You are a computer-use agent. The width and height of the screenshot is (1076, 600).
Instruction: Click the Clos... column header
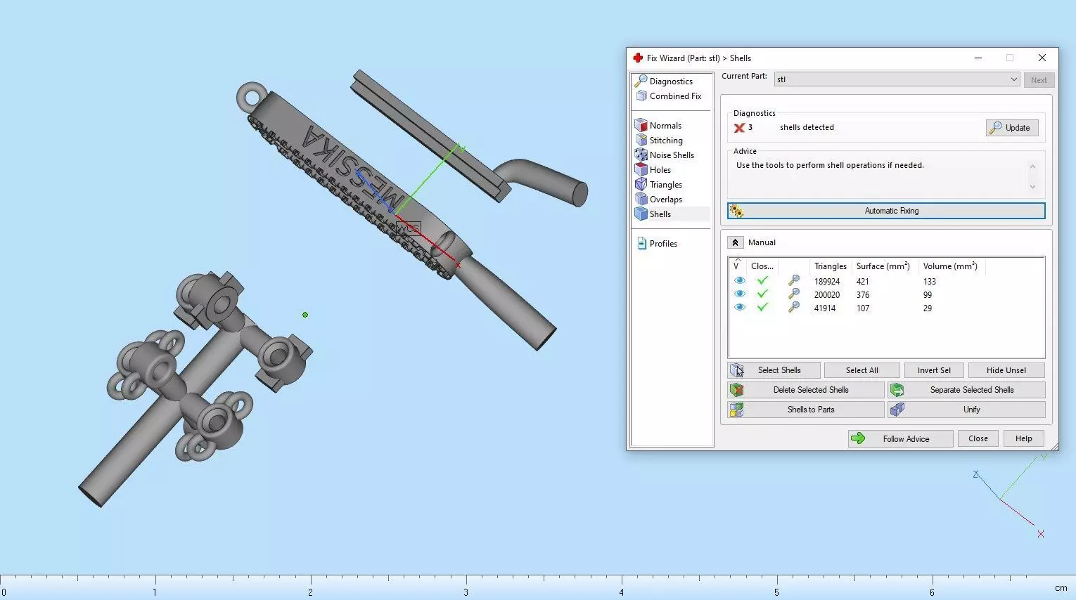(762, 266)
